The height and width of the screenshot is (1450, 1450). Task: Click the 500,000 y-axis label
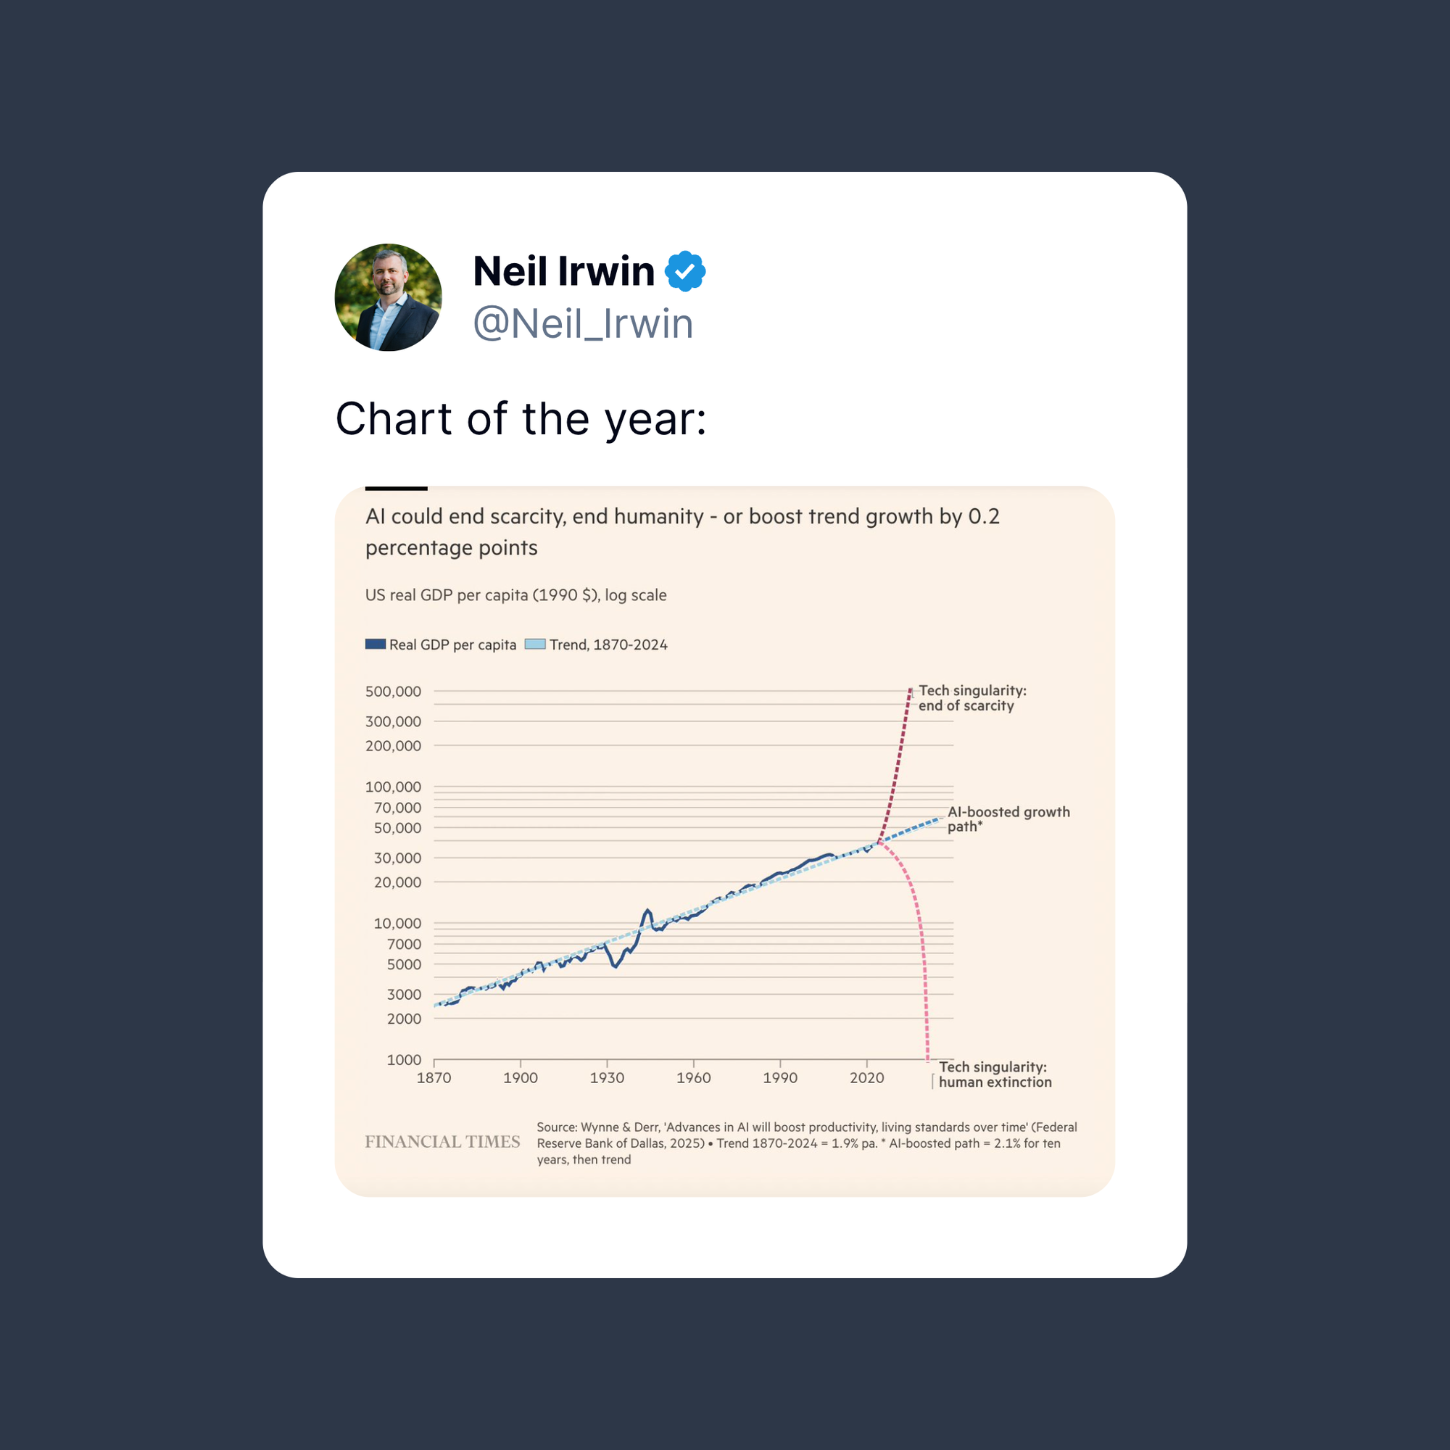[x=393, y=691]
